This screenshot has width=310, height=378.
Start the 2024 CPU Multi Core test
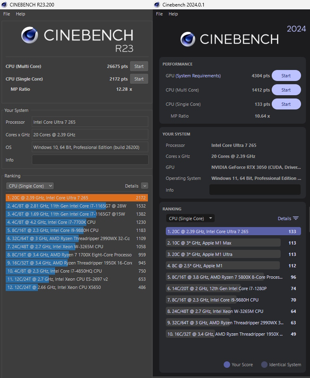coord(286,90)
